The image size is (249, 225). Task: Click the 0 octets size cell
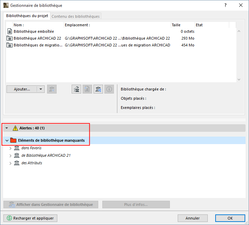(187, 31)
